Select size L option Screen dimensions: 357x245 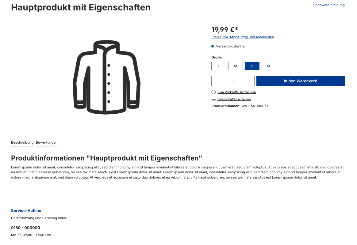pos(219,66)
